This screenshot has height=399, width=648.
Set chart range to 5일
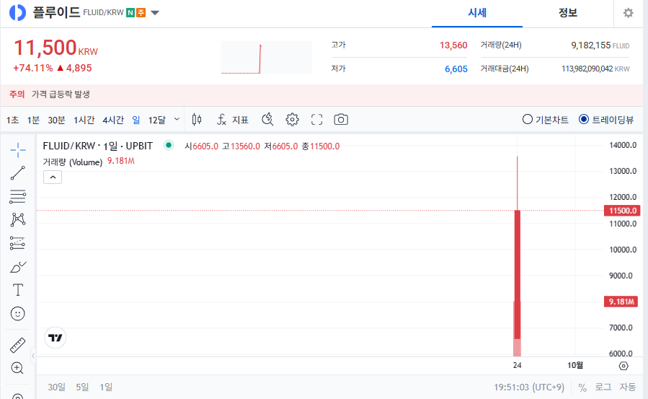pos(82,387)
